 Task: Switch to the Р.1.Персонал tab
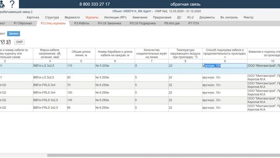click(x=23, y=23)
